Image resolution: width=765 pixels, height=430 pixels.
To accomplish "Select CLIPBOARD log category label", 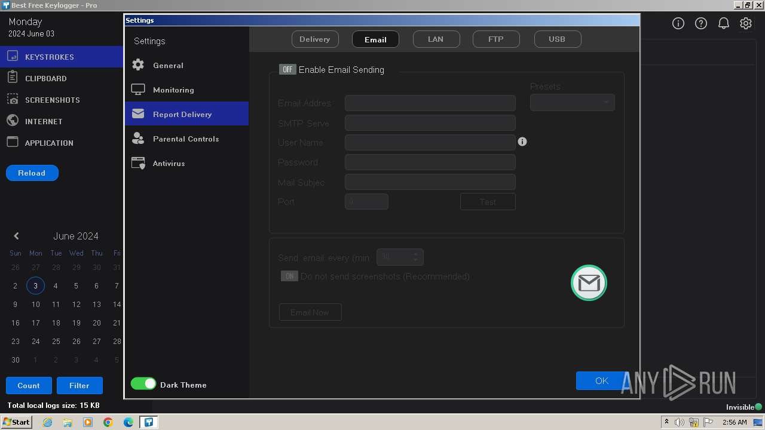I will click(46, 78).
